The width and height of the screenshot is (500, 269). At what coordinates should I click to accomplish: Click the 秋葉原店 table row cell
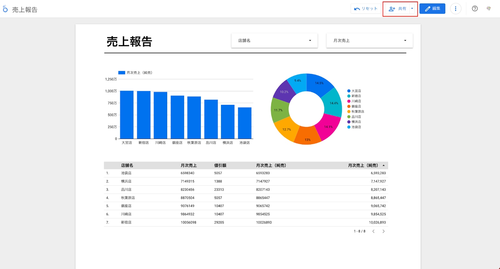(128, 198)
